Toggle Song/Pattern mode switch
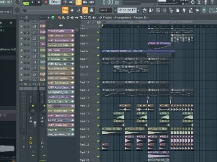The width and height of the screenshot is (217, 162). (x=26, y=3)
